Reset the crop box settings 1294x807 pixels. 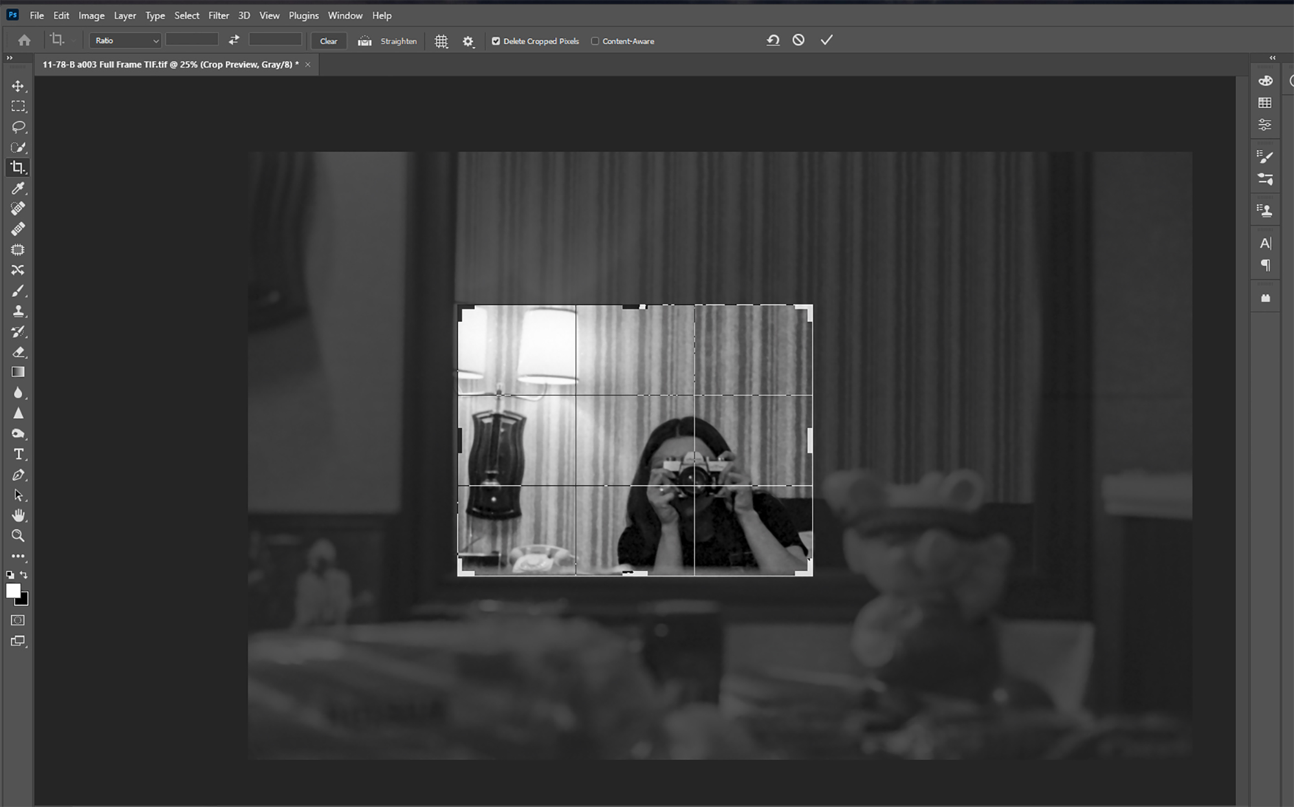(773, 40)
